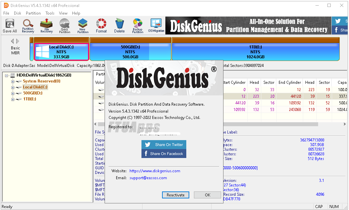The height and width of the screenshot is (210, 349).
Task: Start Quick Partition tool
Action: (64, 26)
